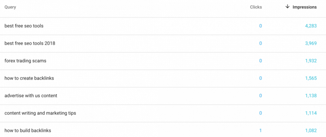Select the 'forex trading scams' query row
This screenshot has width=326, height=137.
point(163,61)
